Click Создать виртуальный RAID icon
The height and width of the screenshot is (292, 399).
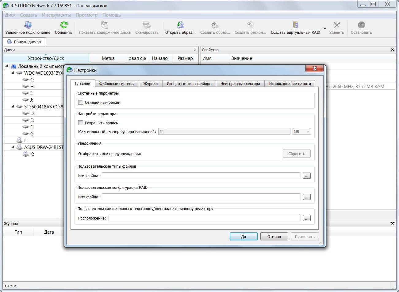(295, 25)
